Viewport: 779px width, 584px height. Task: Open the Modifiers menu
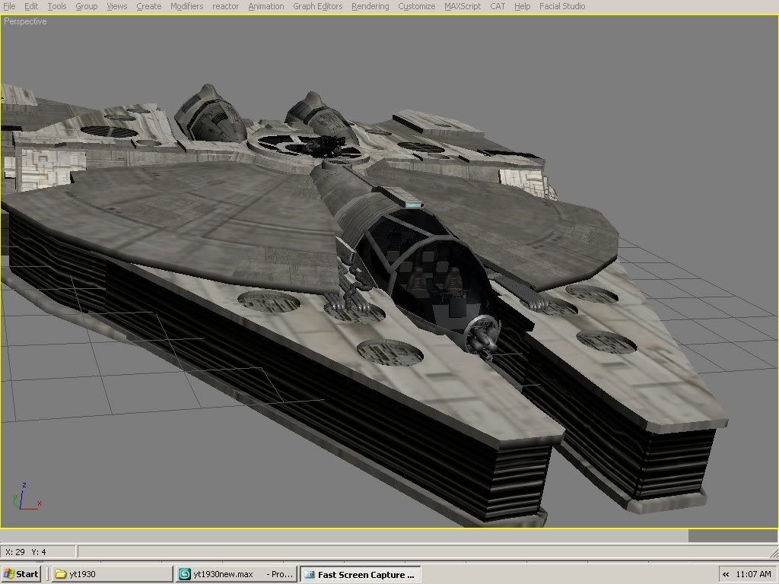[x=187, y=6]
